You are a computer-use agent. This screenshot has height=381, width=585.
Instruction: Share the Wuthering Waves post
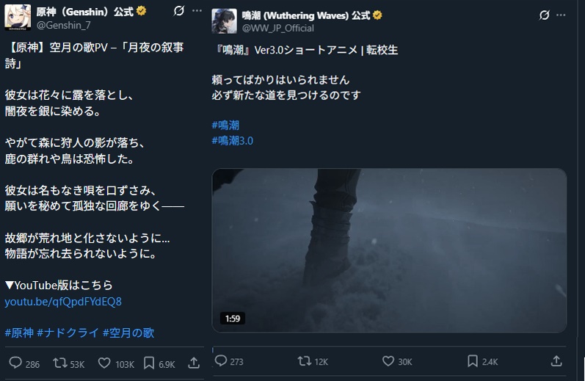coord(556,361)
